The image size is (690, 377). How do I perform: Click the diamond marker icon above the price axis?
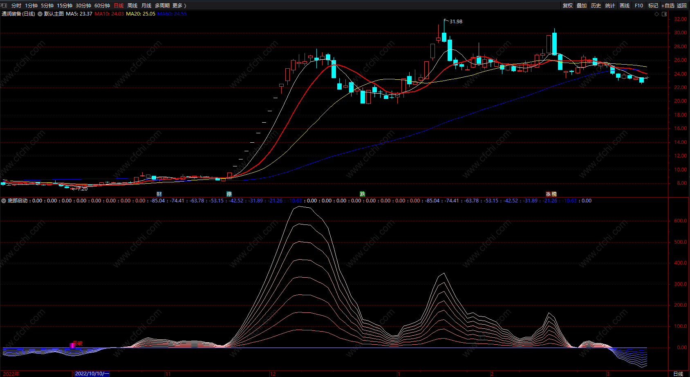[657, 14]
